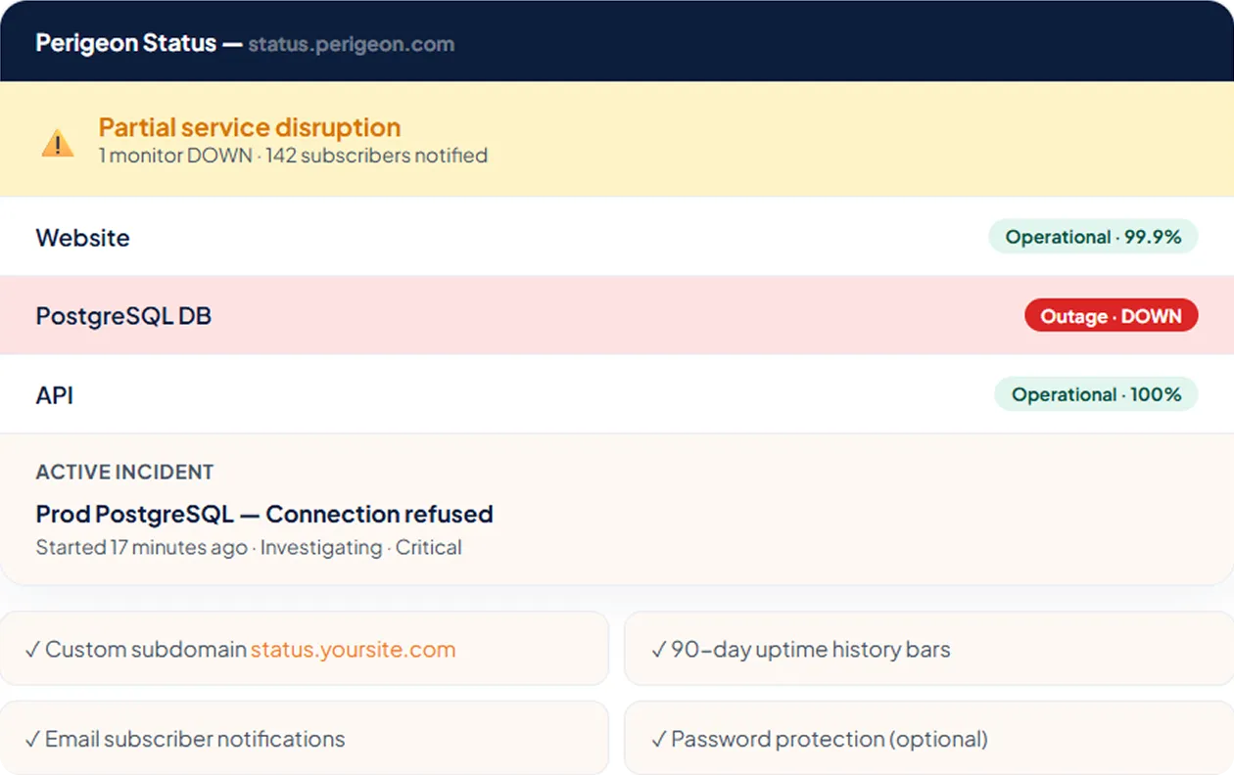Click the Operational 99.9% badge
Image resolution: width=1234 pixels, height=775 pixels.
point(1093,237)
